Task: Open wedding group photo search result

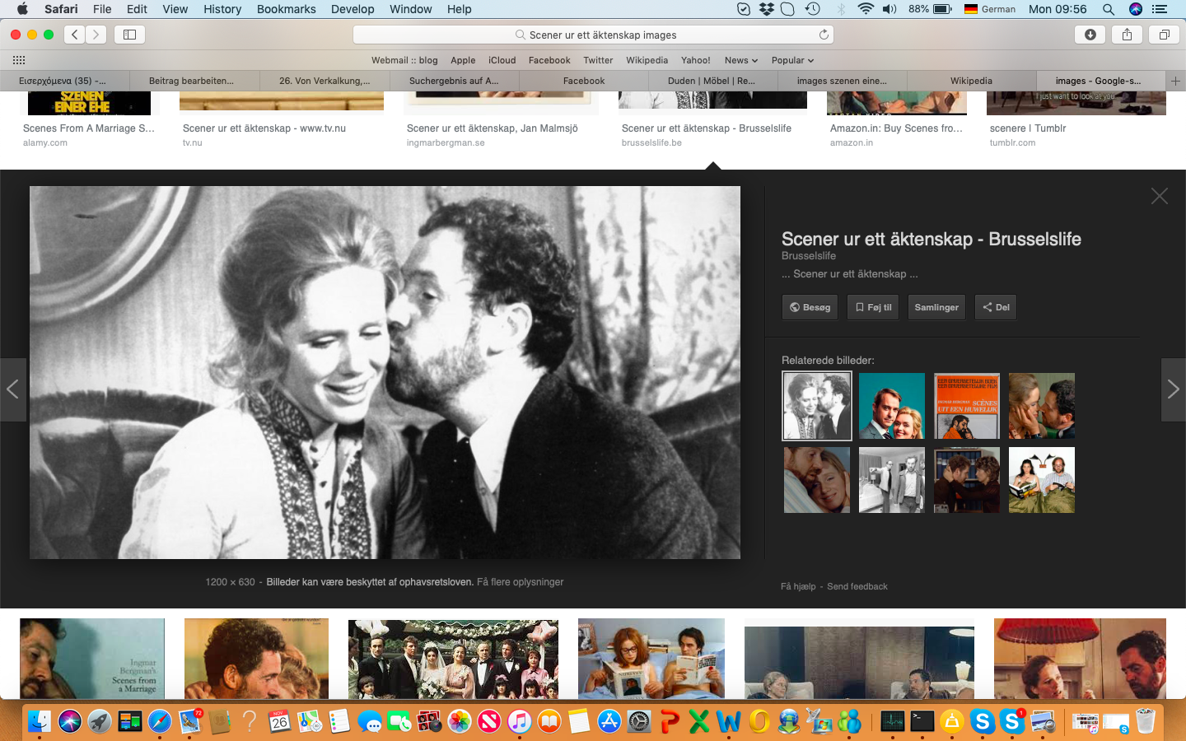Action: [453, 659]
